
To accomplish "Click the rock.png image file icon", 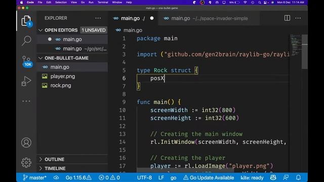I will click(x=45, y=85).
